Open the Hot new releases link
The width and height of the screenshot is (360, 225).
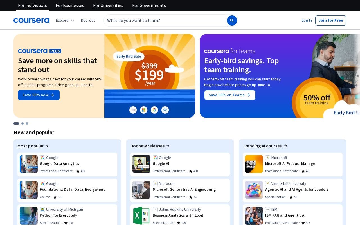150,146
